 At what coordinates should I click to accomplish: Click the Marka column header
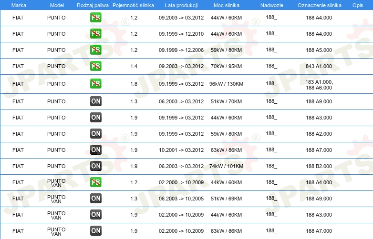point(19,5)
